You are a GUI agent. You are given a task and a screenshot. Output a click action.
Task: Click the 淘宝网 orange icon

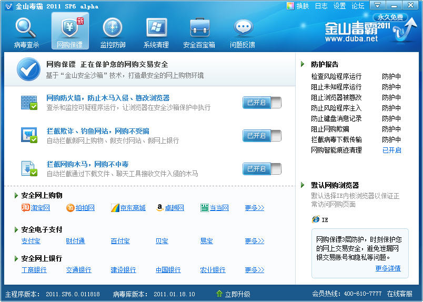(25, 207)
